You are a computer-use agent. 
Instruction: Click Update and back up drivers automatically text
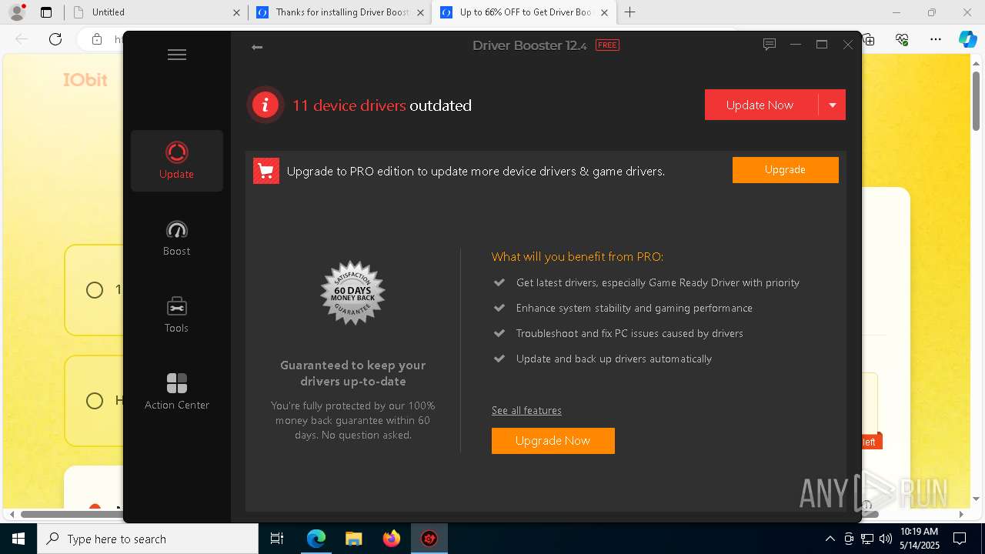click(614, 359)
